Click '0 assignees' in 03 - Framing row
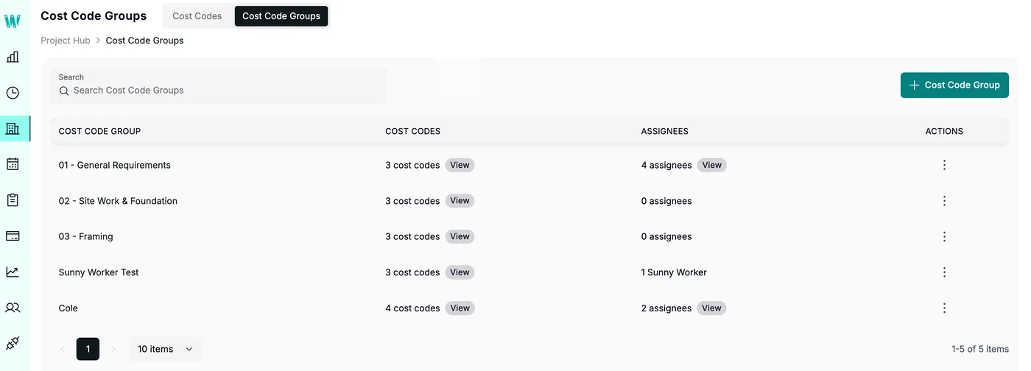This screenshot has height=371, width=1031. [x=666, y=236]
